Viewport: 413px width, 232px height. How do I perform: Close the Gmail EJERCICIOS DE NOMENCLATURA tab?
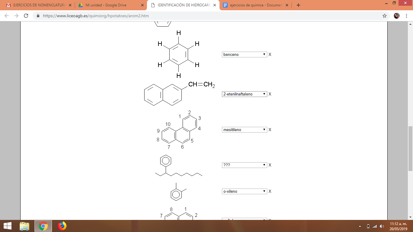70,5
